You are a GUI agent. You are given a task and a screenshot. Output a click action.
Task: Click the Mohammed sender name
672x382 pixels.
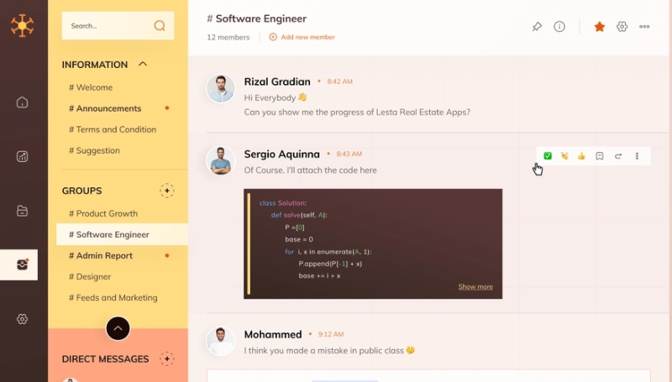[x=273, y=334]
